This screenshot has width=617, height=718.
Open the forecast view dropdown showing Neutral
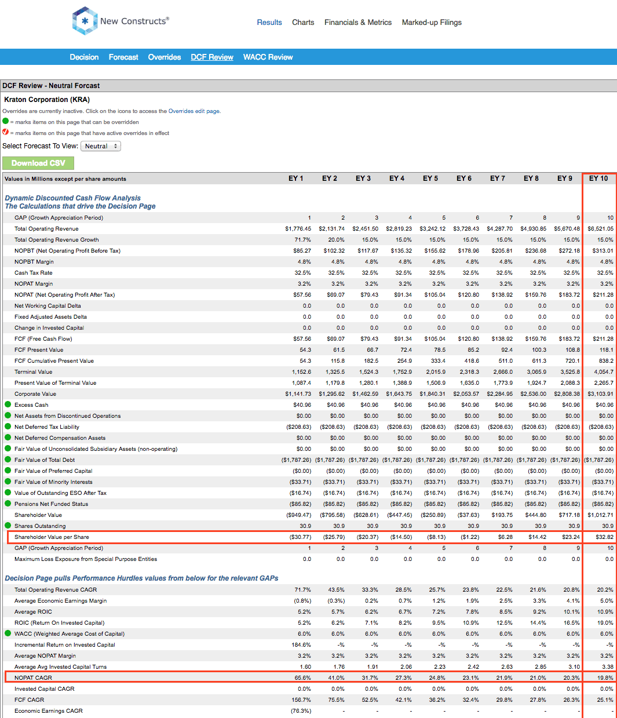(x=101, y=146)
